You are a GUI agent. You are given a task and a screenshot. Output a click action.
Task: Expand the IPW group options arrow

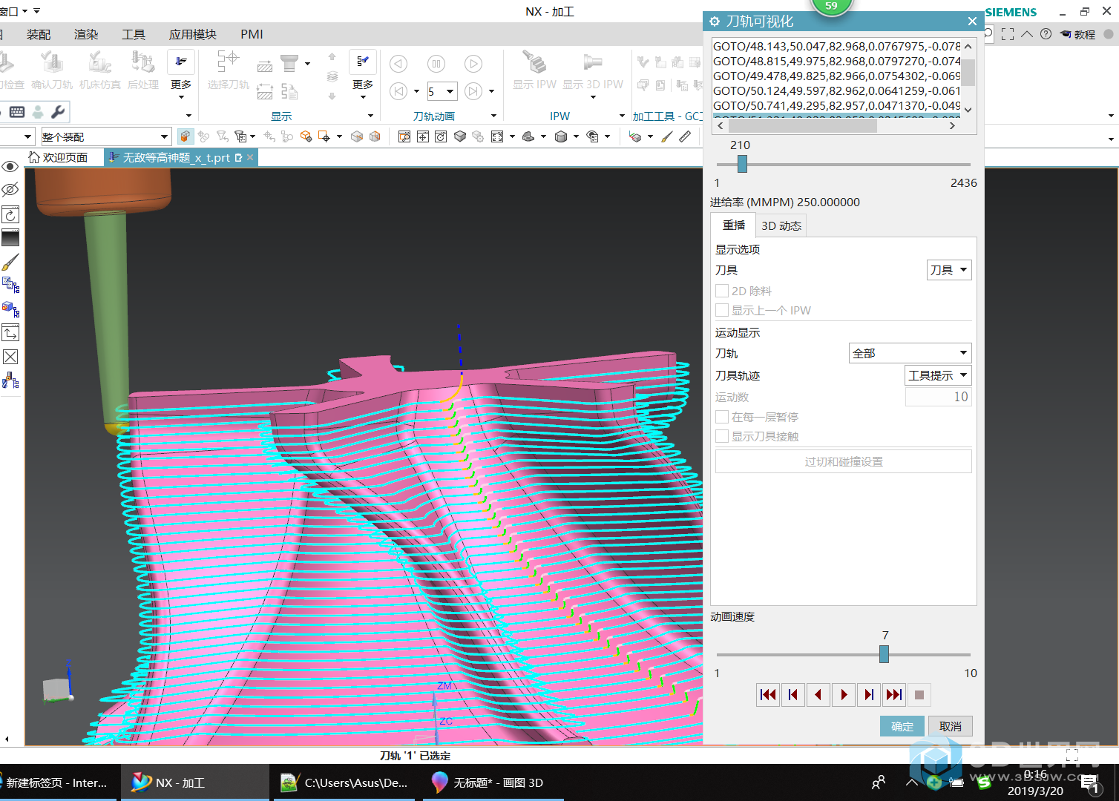pos(622,116)
